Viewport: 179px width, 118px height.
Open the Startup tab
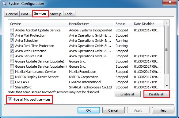tap(55, 14)
